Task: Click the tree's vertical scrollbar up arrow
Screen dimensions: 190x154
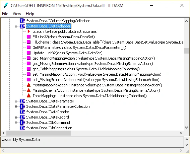Action: pyautogui.click(x=187, y=21)
